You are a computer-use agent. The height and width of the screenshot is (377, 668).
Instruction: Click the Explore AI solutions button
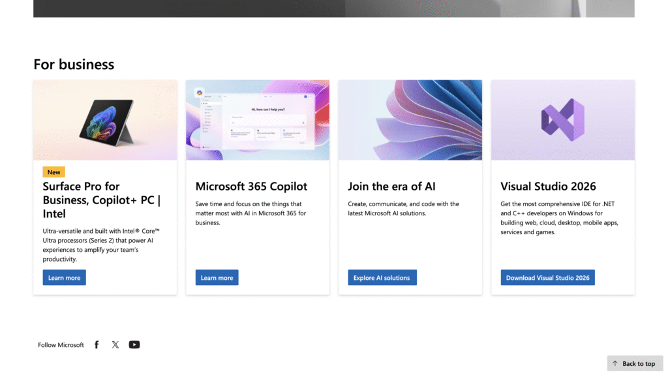[x=382, y=278]
